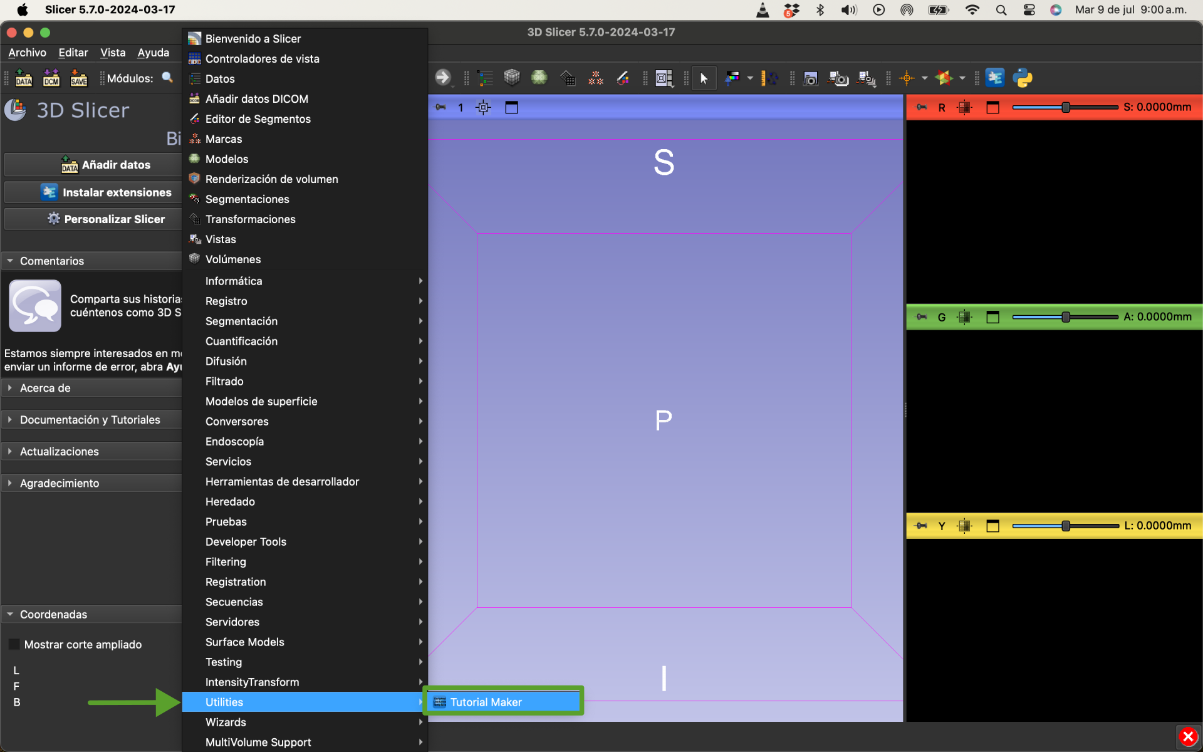
Task: Expand the Acerca de section
Action: (91, 388)
